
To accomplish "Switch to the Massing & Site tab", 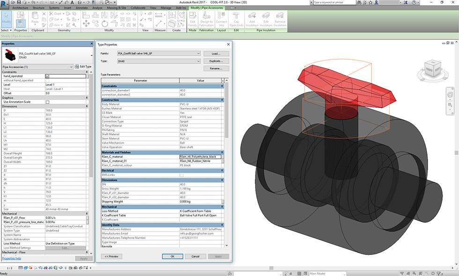I will click(x=116, y=8).
